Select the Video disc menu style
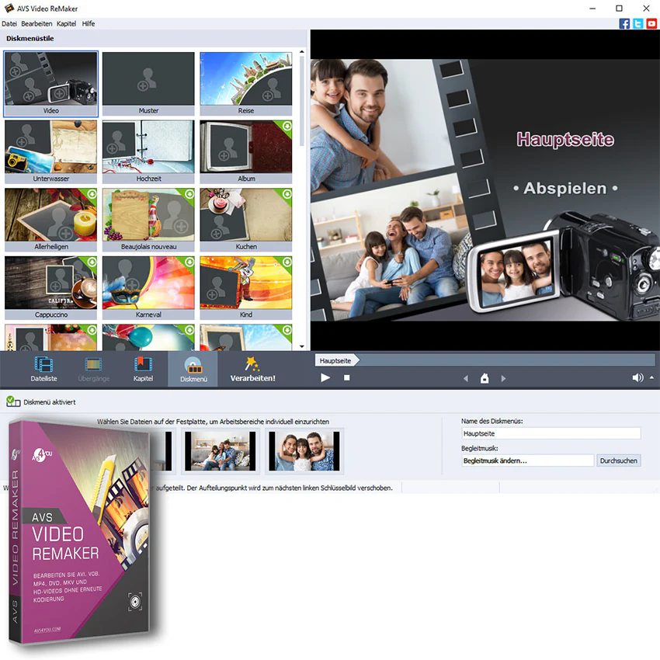This screenshot has height=660, width=660. click(x=51, y=84)
